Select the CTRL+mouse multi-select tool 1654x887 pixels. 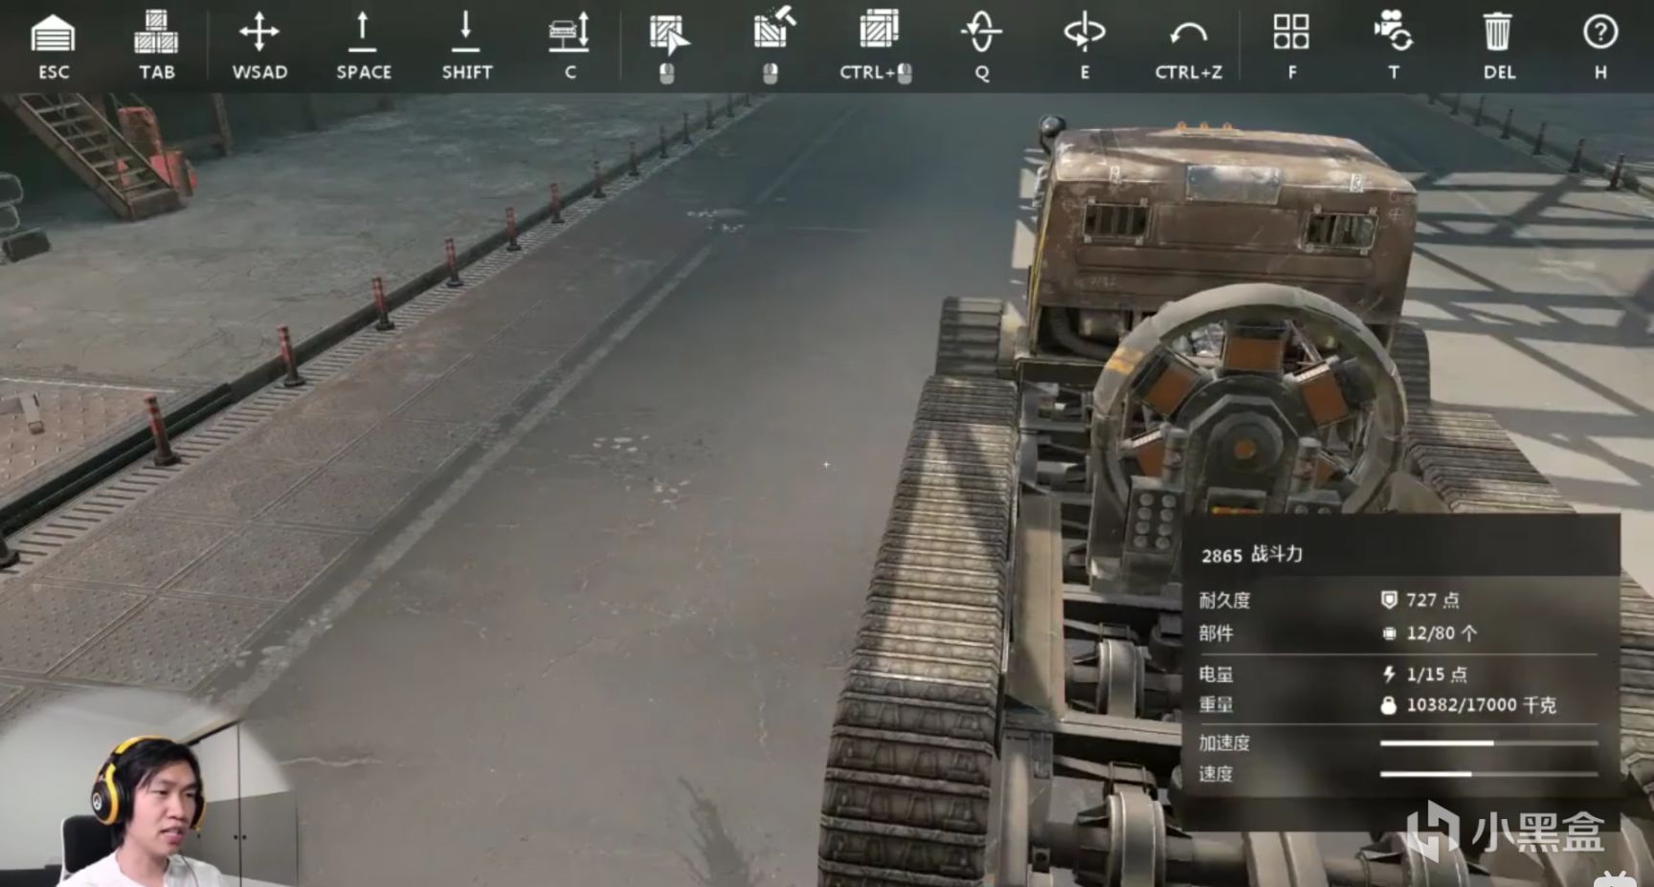coord(878,29)
